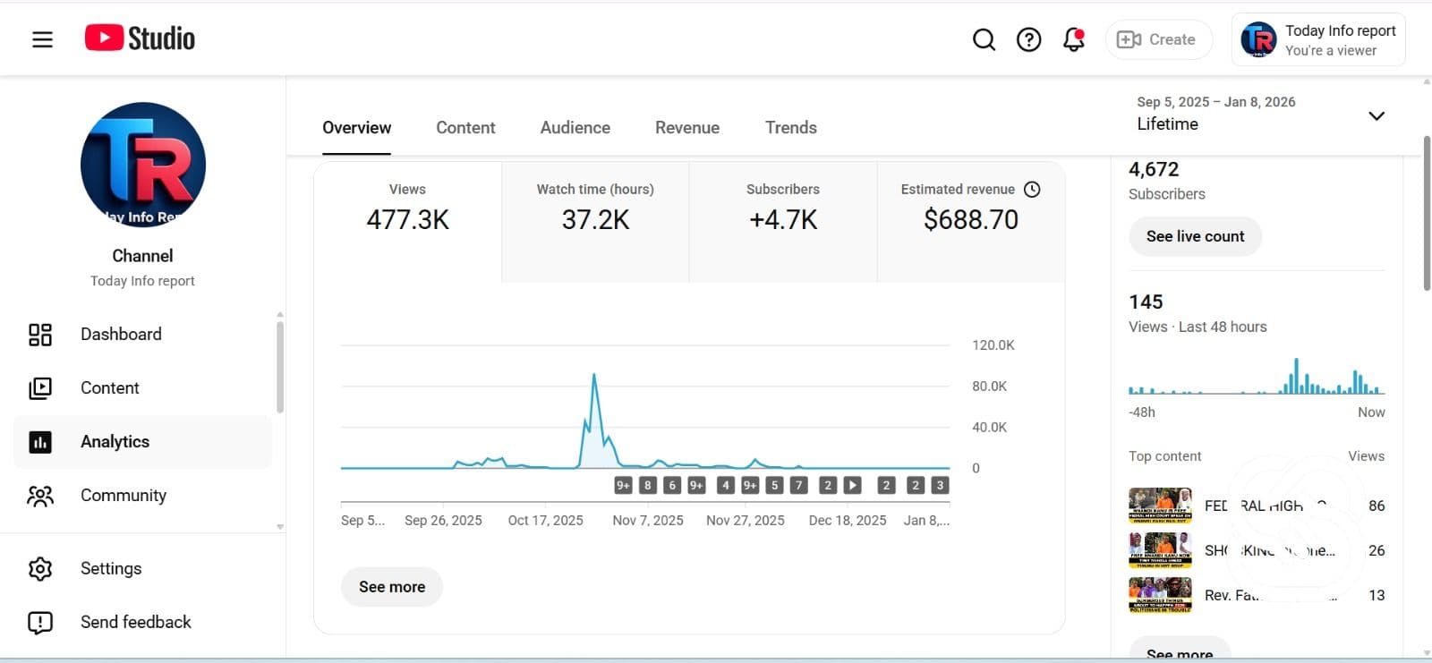Click See more below the views chart
The width and height of the screenshot is (1432, 663).
pyautogui.click(x=392, y=587)
